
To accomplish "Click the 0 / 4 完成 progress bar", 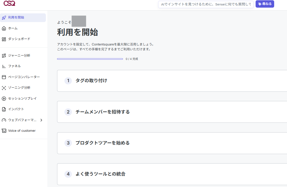I will (x=90, y=59).
